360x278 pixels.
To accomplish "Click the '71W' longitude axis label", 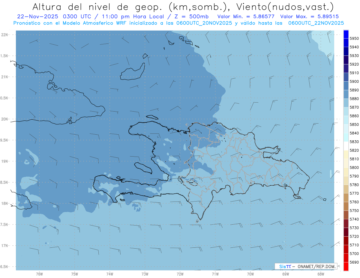I will coord(215,274).
